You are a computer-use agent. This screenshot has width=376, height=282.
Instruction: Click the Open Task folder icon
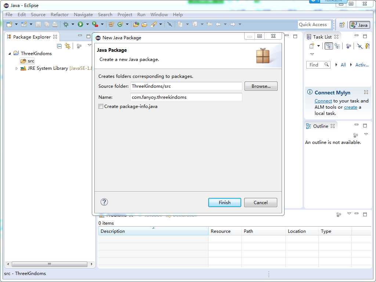point(144,24)
